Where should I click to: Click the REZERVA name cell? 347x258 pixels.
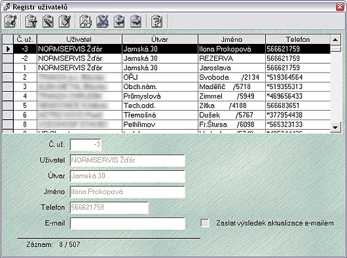[x=232, y=58]
